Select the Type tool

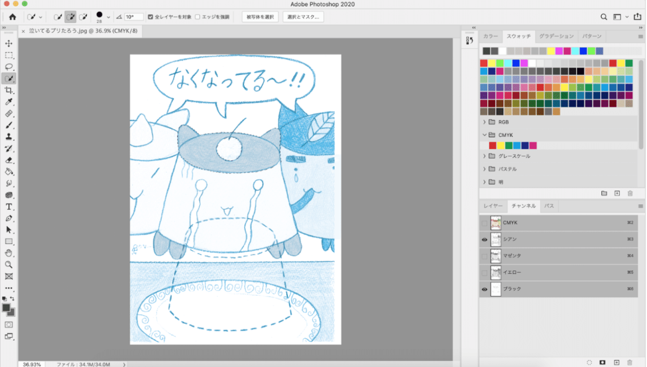9,206
